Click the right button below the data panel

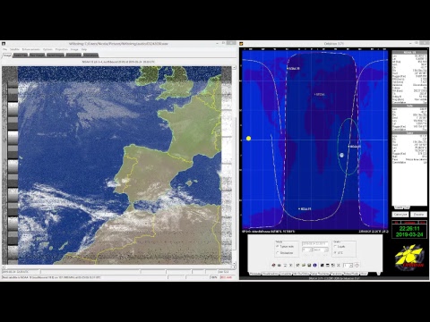(x=418, y=215)
